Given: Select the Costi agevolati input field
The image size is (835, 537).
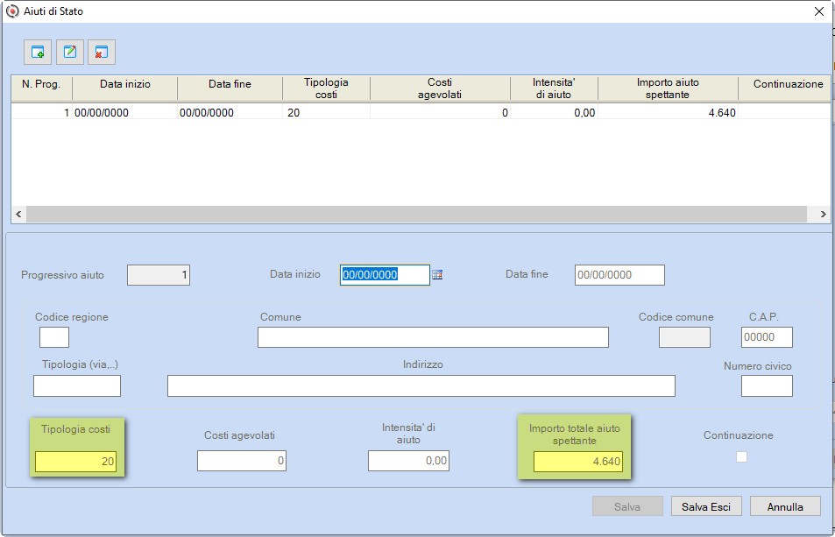Looking at the screenshot, I should click(x=242, y=461).
